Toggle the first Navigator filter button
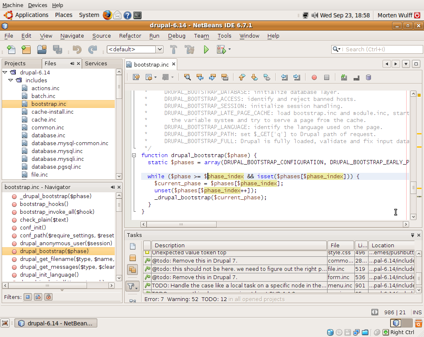 [x=28, y=297]
